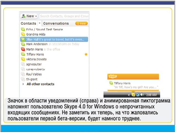Click do-not-disturb icon of Martin Harris
Image resolution: width=176 pixels, height=133 pixels.
coord(23,49)
